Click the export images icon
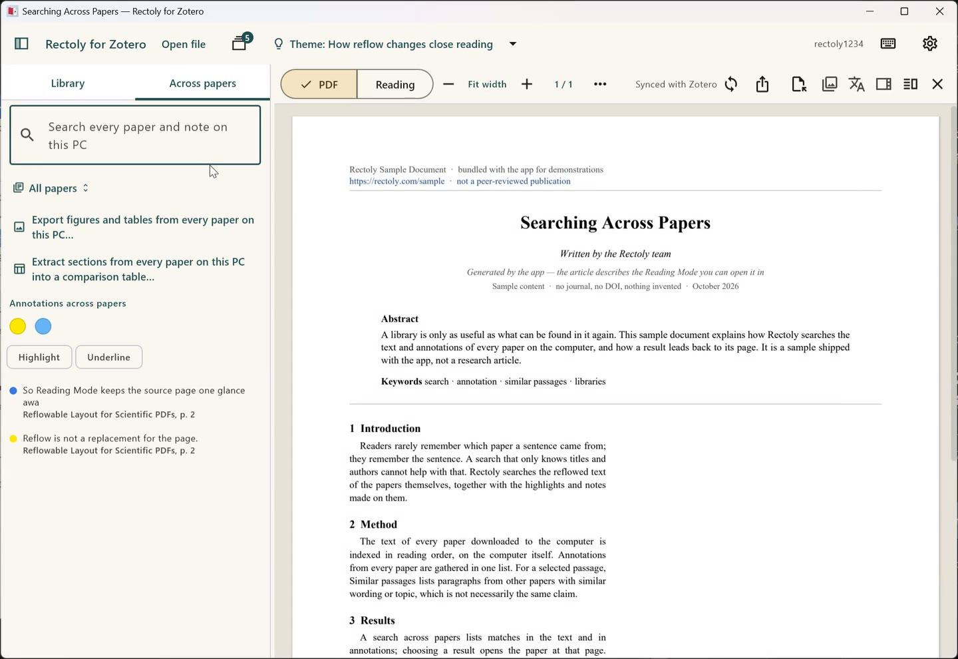This screenshot has width=958, height=659. point(830,85)
